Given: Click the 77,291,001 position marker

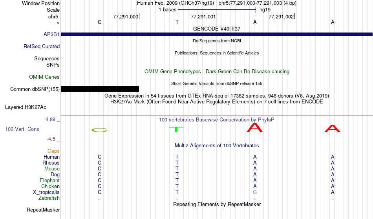Looking at the screenshot, I should pos(203,16).
